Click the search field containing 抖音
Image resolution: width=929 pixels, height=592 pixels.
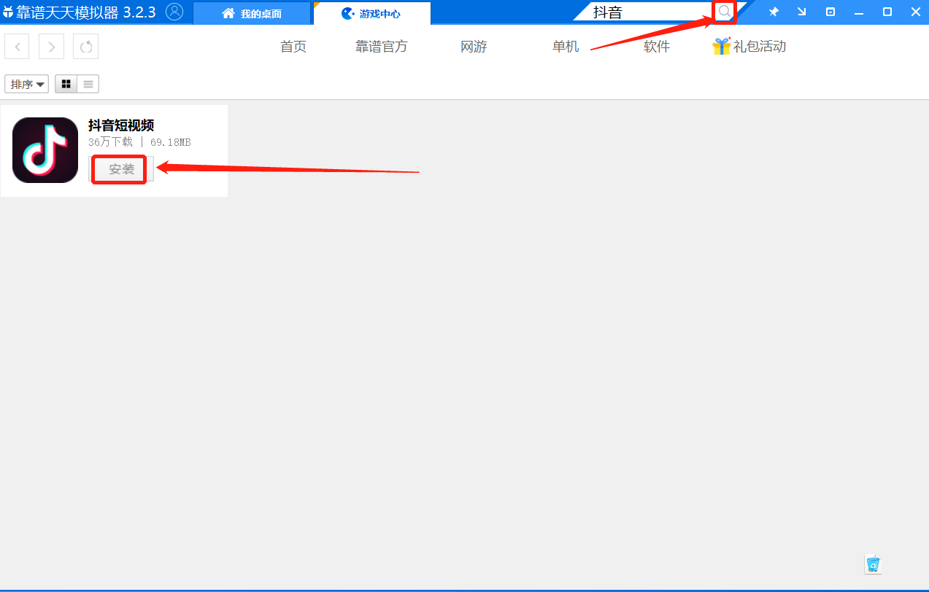click(x=649, y=12)
